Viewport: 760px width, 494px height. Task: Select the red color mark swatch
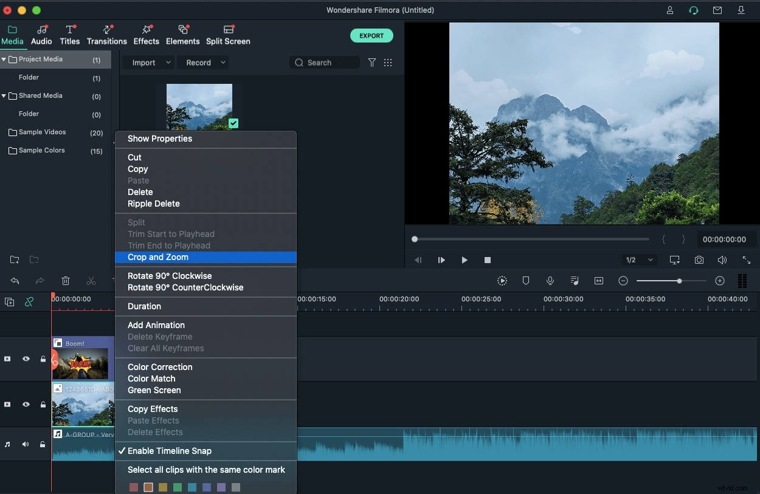(134, 487)
